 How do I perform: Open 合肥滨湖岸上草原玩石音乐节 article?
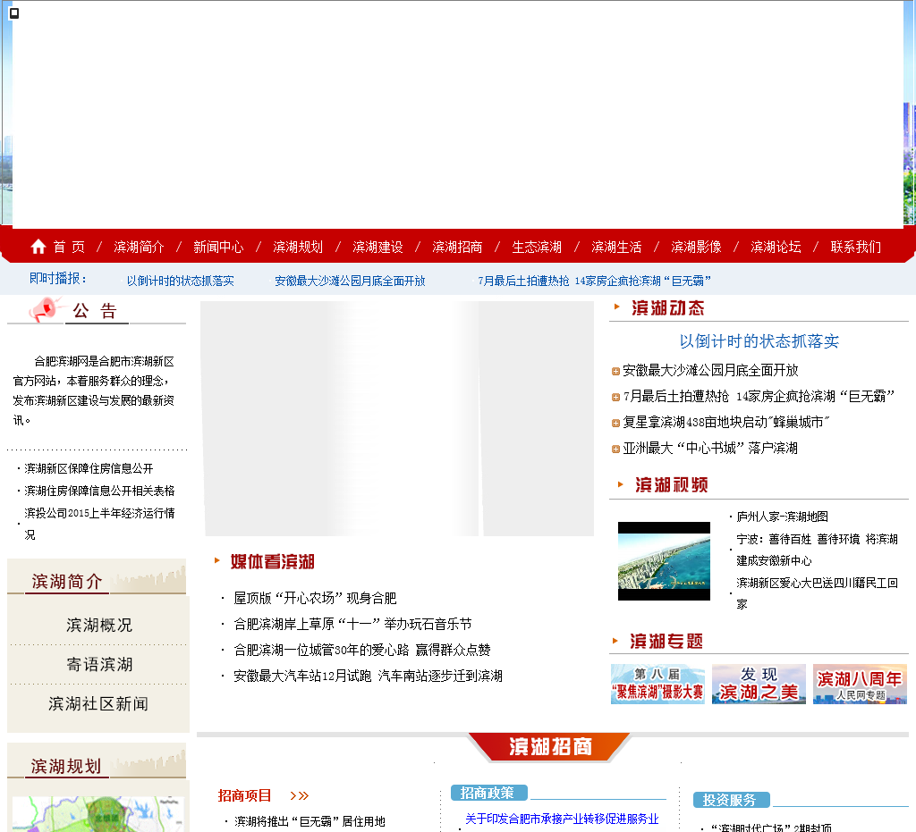coord(352,625)
